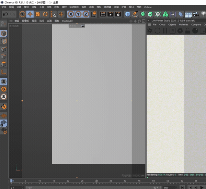The width and height of the screenshot is (206, 189).
Task: Open the 运动图形 menu
Action: tap(74, 7)
